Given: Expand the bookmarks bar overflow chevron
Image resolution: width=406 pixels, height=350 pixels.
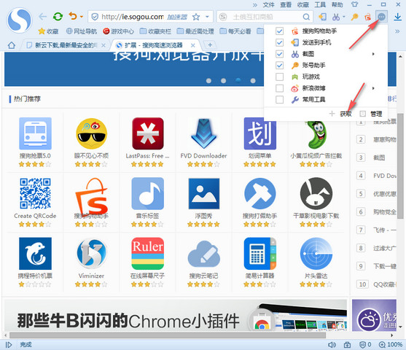Looking at the screenshot, I should 397,31.
